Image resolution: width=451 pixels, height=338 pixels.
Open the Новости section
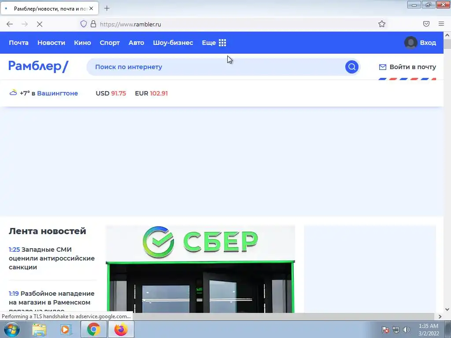(x=51, y=43)
